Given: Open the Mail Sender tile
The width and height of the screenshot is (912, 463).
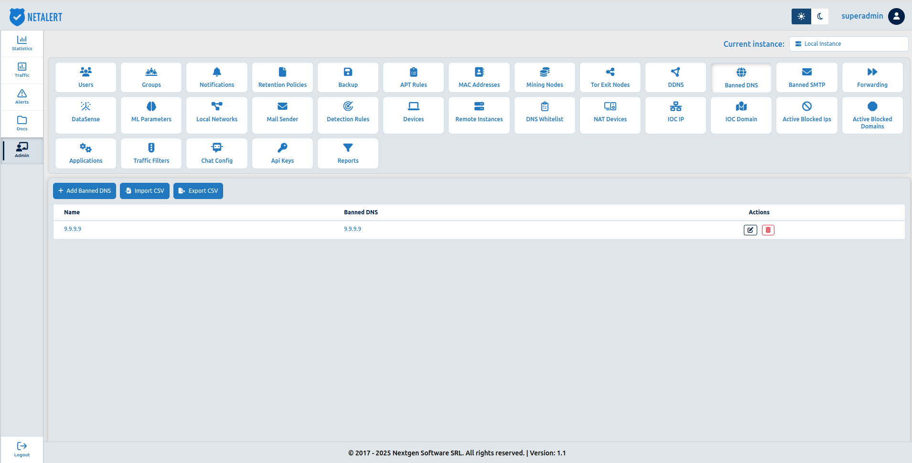Looking at the screenshot, I should click(282, 115).
